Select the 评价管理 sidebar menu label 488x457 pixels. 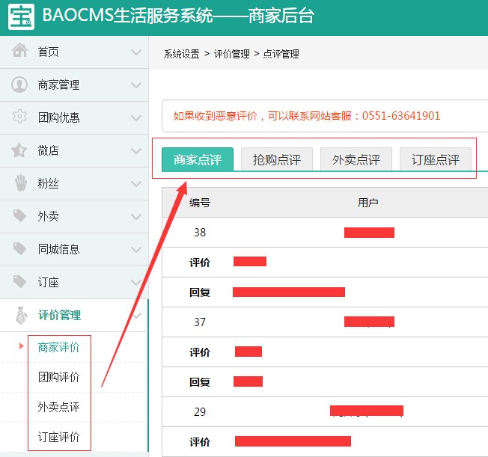coord(59,316)
